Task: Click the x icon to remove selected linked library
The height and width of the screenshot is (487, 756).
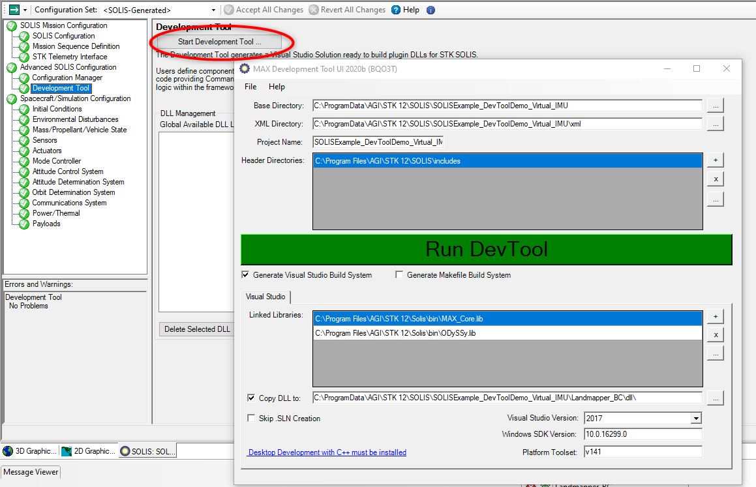Action: tap(716, 335)
